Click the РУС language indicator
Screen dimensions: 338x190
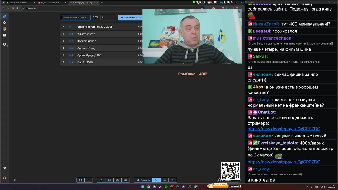(x=317, y=187)
